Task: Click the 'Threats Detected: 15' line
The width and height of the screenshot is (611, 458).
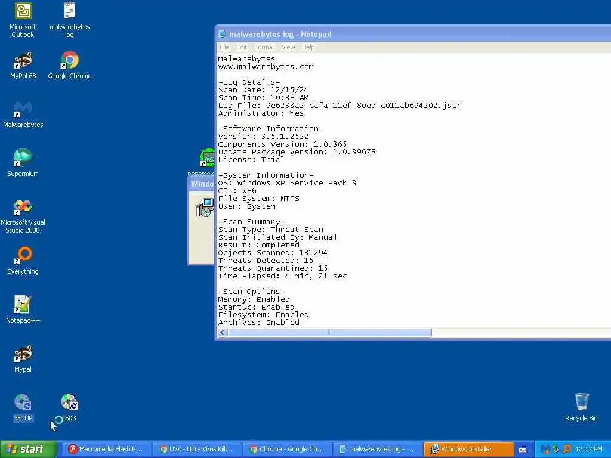Action: point(266,261)
